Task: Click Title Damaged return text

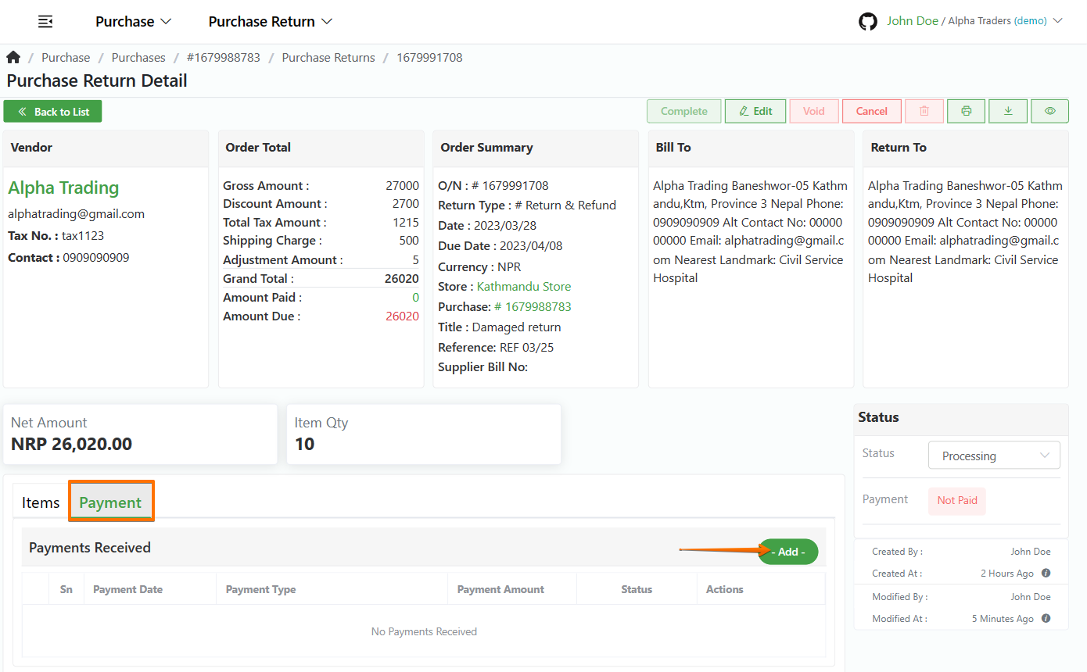Action: point(500,327)
